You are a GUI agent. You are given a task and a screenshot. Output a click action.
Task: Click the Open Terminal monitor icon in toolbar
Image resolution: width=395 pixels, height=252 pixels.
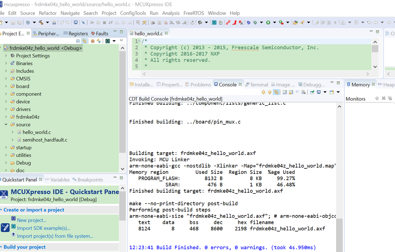pos(76,22)
